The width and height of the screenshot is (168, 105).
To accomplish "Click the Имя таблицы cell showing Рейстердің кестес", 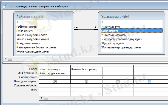I will point(55,73).
